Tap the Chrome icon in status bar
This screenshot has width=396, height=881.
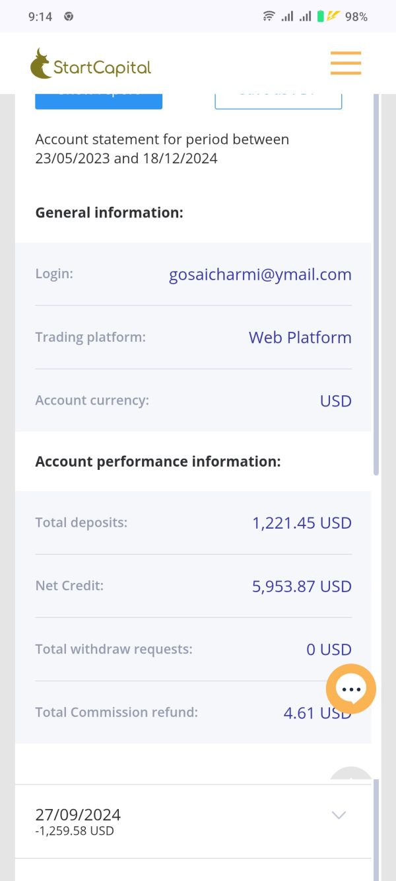[69, 17]
